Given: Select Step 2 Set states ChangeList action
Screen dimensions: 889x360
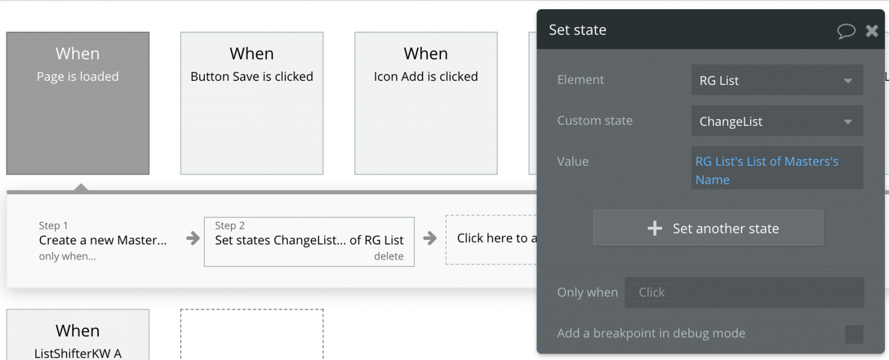Looking at the screenshot, I should pos(309,240).
